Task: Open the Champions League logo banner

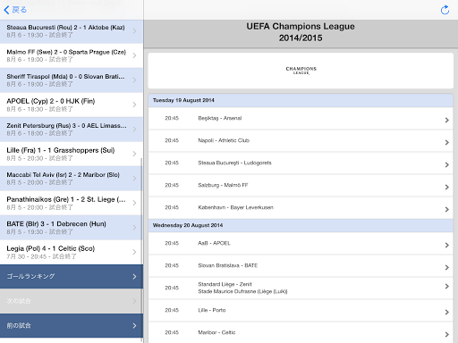Action: pyautogui.click(x=301, y=71)
